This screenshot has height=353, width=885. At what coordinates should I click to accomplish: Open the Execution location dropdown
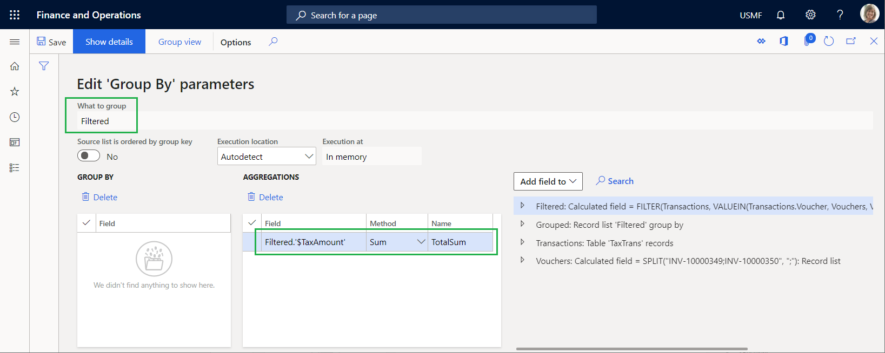[267, 157]
